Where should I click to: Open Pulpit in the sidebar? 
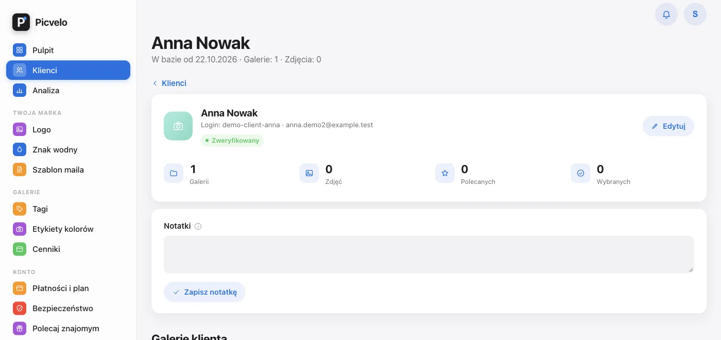point(68,50)
